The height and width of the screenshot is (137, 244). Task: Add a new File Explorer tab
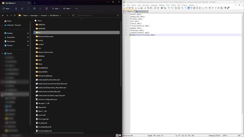coord(35,3)
